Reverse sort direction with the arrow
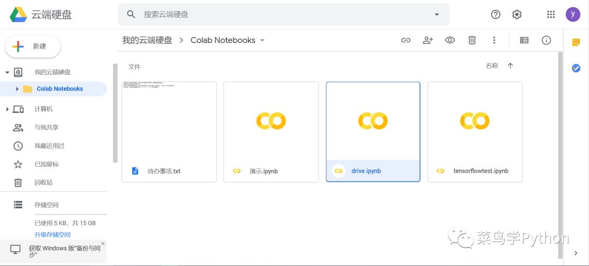Viewport: 589px width, 266px height. point(510,66)
